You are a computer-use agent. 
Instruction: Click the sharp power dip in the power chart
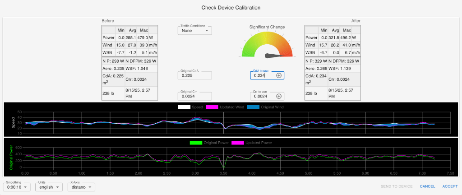point(223,166)
